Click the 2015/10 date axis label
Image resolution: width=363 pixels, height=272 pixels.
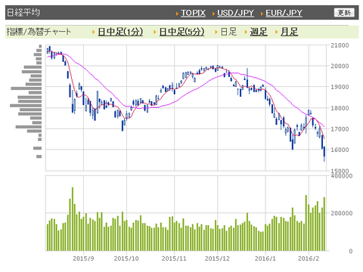(x=126, y=258)
